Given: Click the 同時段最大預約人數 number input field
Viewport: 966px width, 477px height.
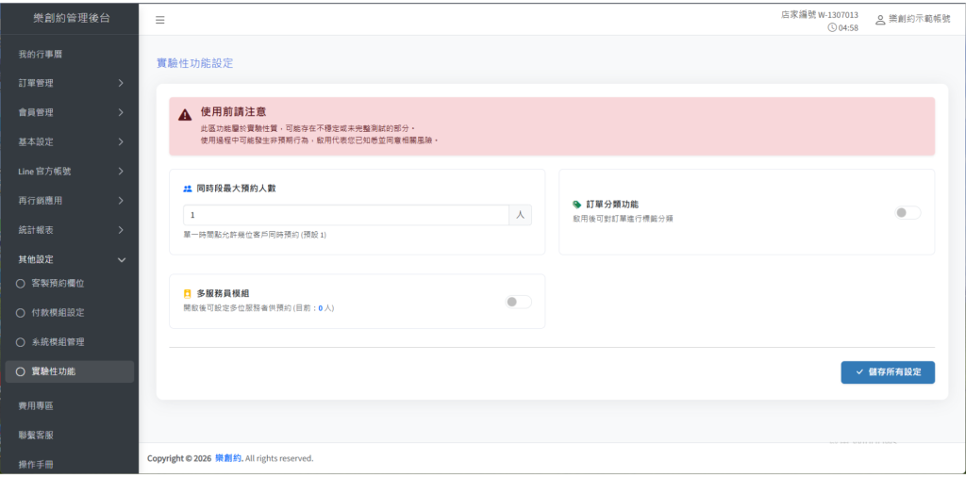Looking at the screenshot, I should (346, 215).
